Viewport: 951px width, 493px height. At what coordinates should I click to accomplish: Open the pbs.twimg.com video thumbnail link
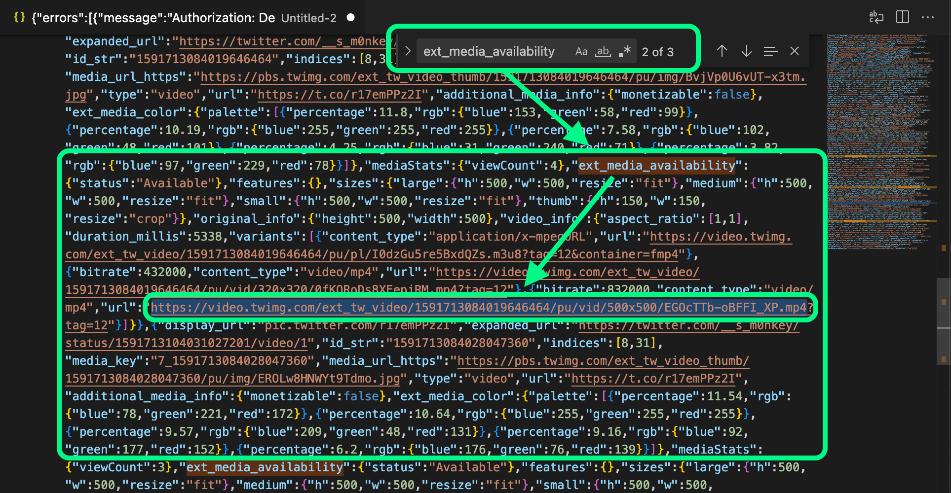pyautogui.click(x=602, y=361)
